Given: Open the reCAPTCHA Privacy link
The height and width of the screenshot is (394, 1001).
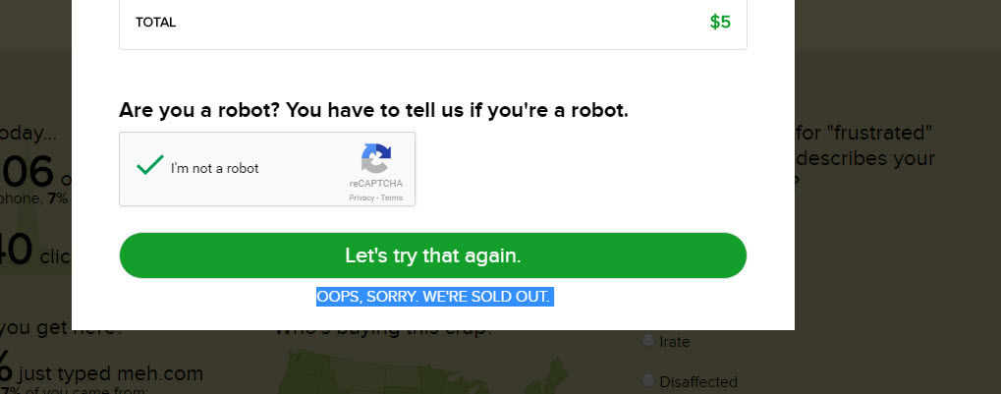Looking at the screenshot, I should pyautogui.click(x=362, y=197).
